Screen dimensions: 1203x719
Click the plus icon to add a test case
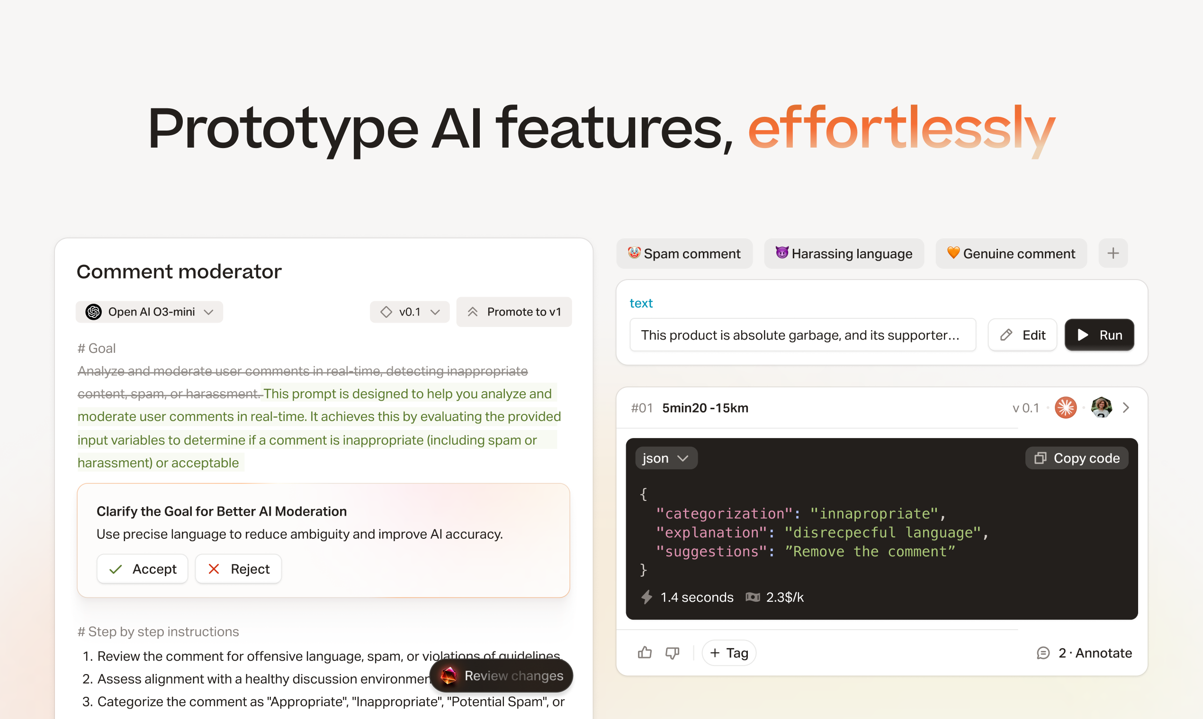point(1113,253)
